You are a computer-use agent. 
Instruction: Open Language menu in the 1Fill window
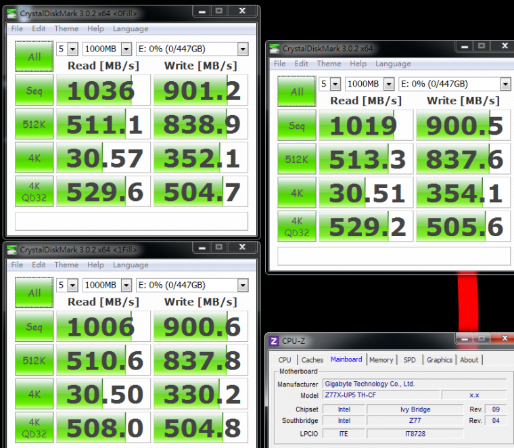[x=131, y=265]
